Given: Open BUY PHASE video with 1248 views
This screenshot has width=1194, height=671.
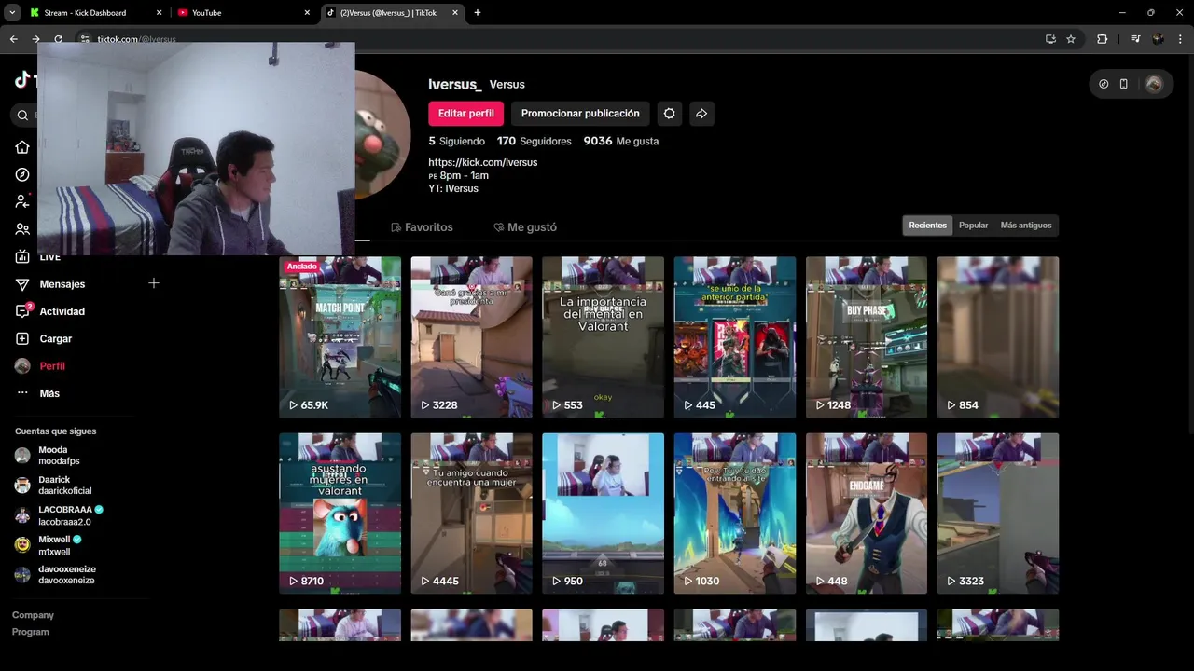Looking at the screenshot, I should 867,337.
